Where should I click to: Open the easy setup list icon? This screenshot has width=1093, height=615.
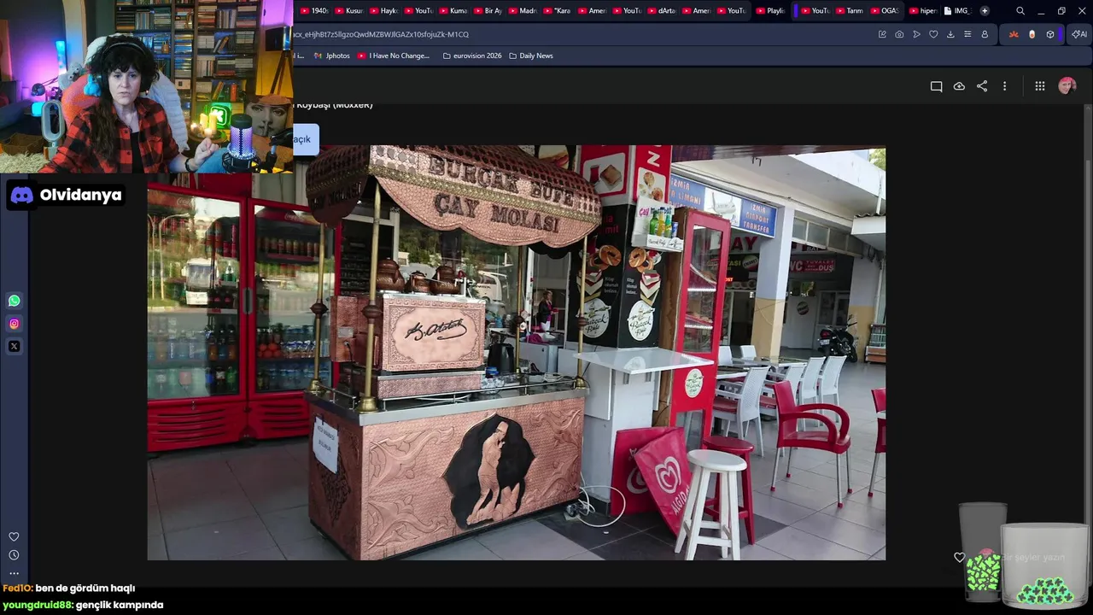pos(967,34)
